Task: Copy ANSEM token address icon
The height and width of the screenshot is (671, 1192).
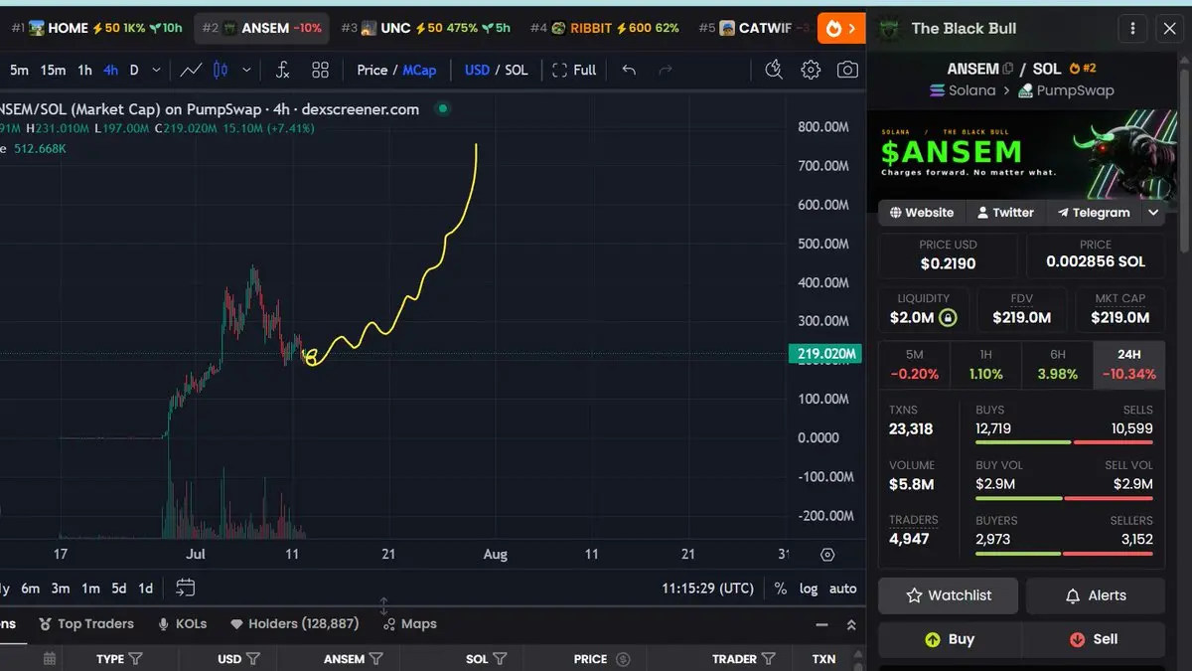Action: coord(1008,69)
